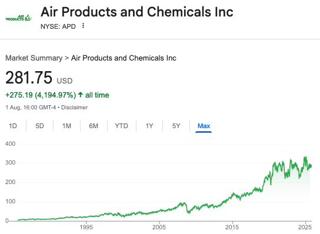The width and height of the screenshot is (320, 234).
Task: Select the 5Y time range tab
Action: 176,126
